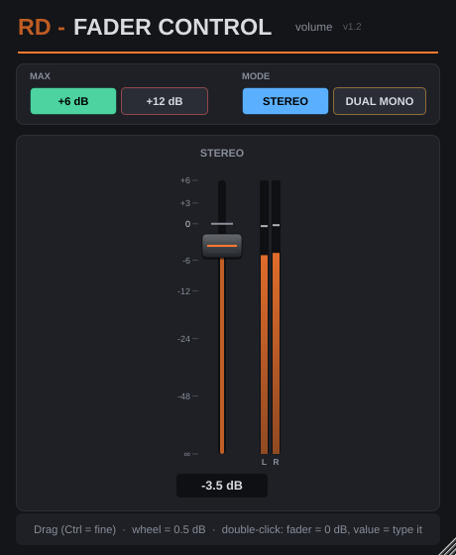The image size is (456, 555).
Task: Click the +6 scale label
Action: coord(185,180)
